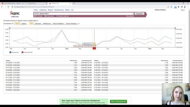This screenshot has width=190, height=107.
Task: Open tab search chevron in title bar
Action: (x=174, y=3)
